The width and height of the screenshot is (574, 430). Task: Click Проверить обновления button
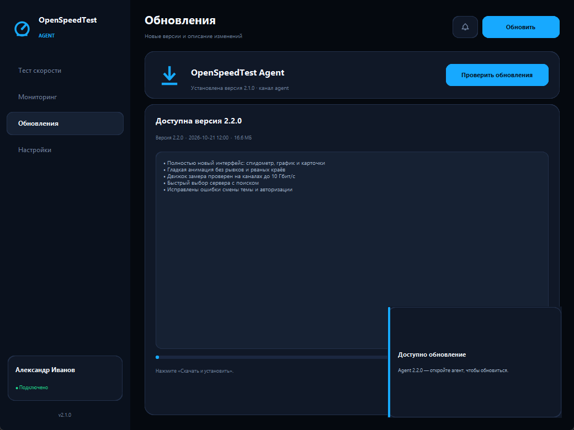(497, 75)
